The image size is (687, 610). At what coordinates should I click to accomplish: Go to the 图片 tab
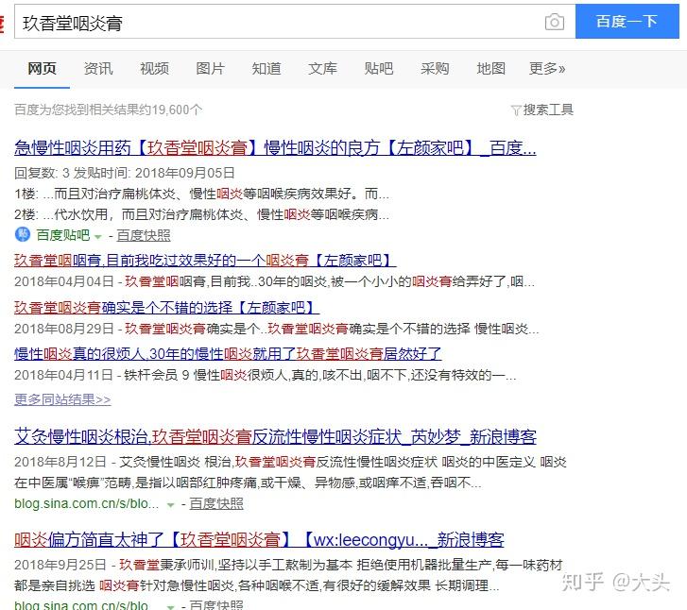click(211, 69)
